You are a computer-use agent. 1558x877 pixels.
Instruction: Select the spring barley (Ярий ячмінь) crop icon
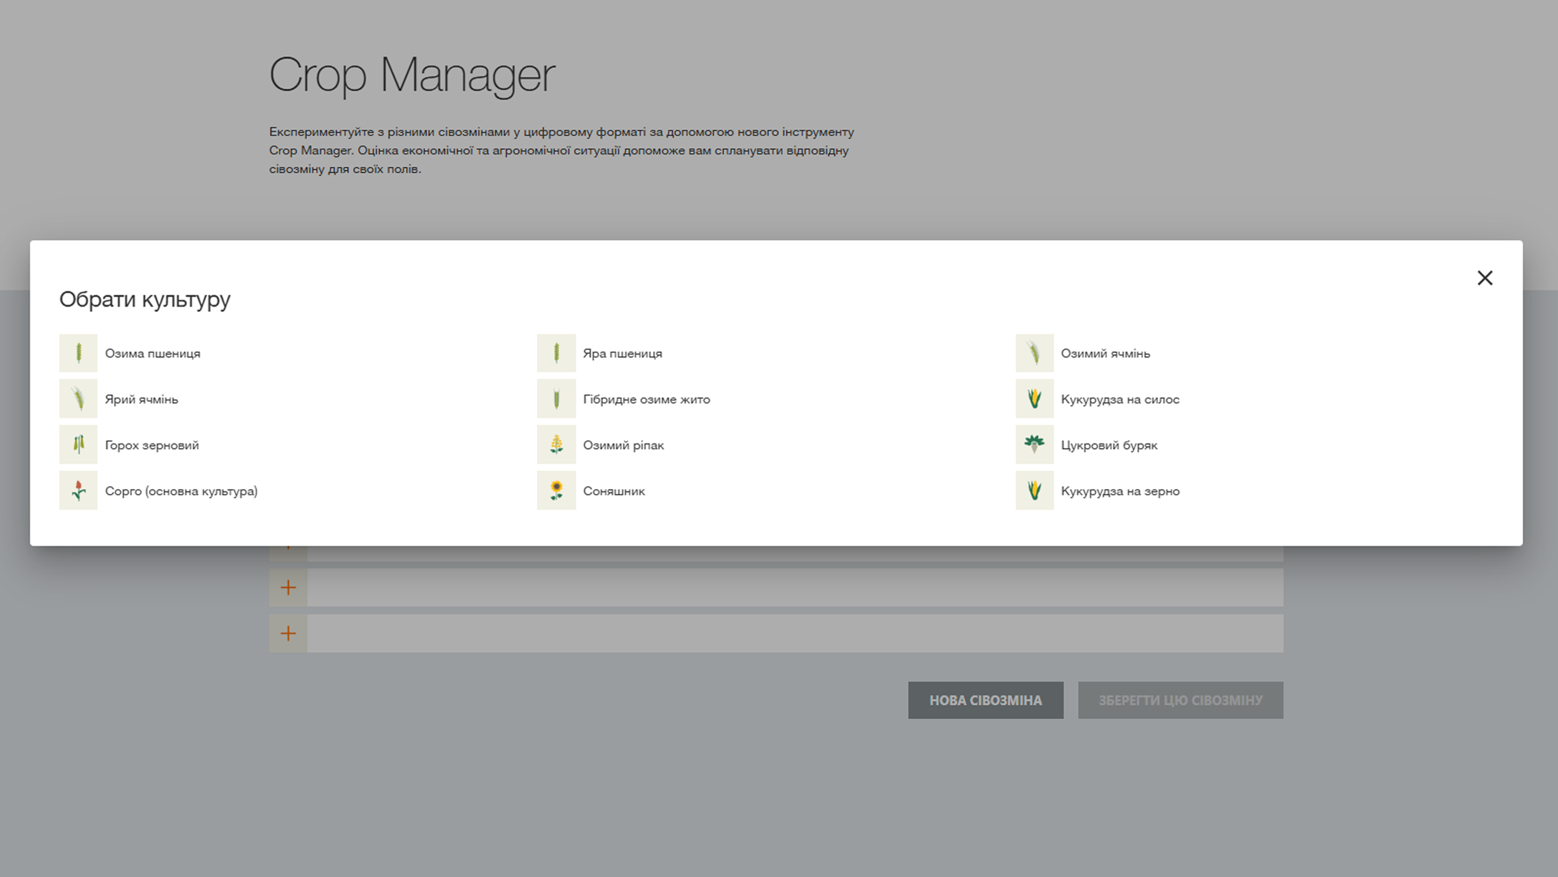click(78, 399)
